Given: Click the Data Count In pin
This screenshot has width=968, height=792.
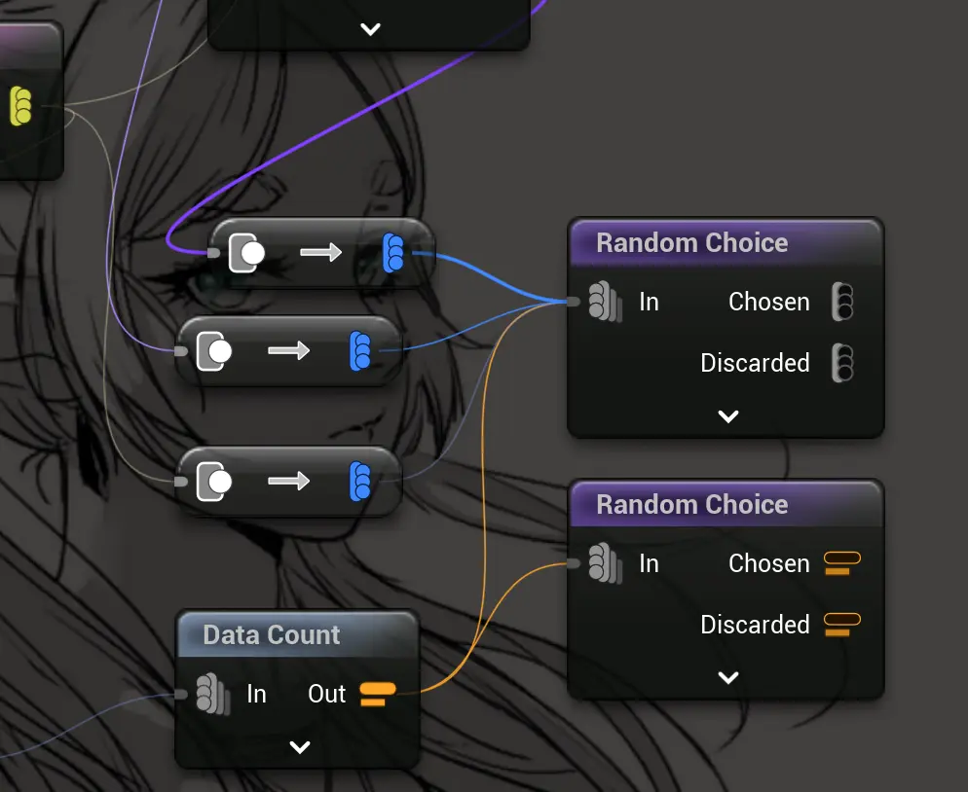Looking at the screenshot, I should tap(208, 694).
